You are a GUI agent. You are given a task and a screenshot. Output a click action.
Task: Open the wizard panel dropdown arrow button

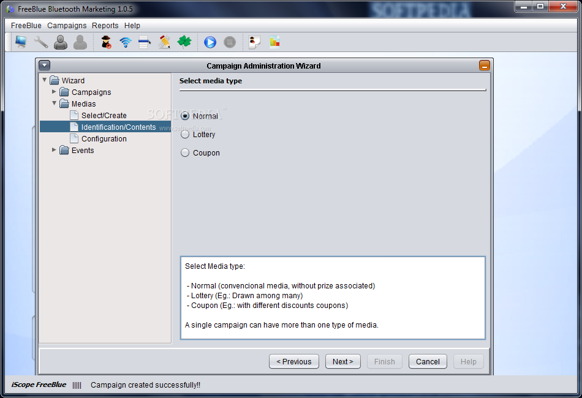point(45,66)
